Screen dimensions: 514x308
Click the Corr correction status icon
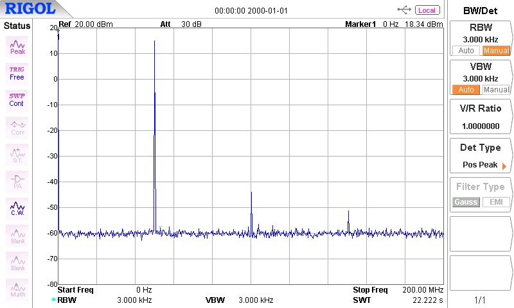[17, 127]
